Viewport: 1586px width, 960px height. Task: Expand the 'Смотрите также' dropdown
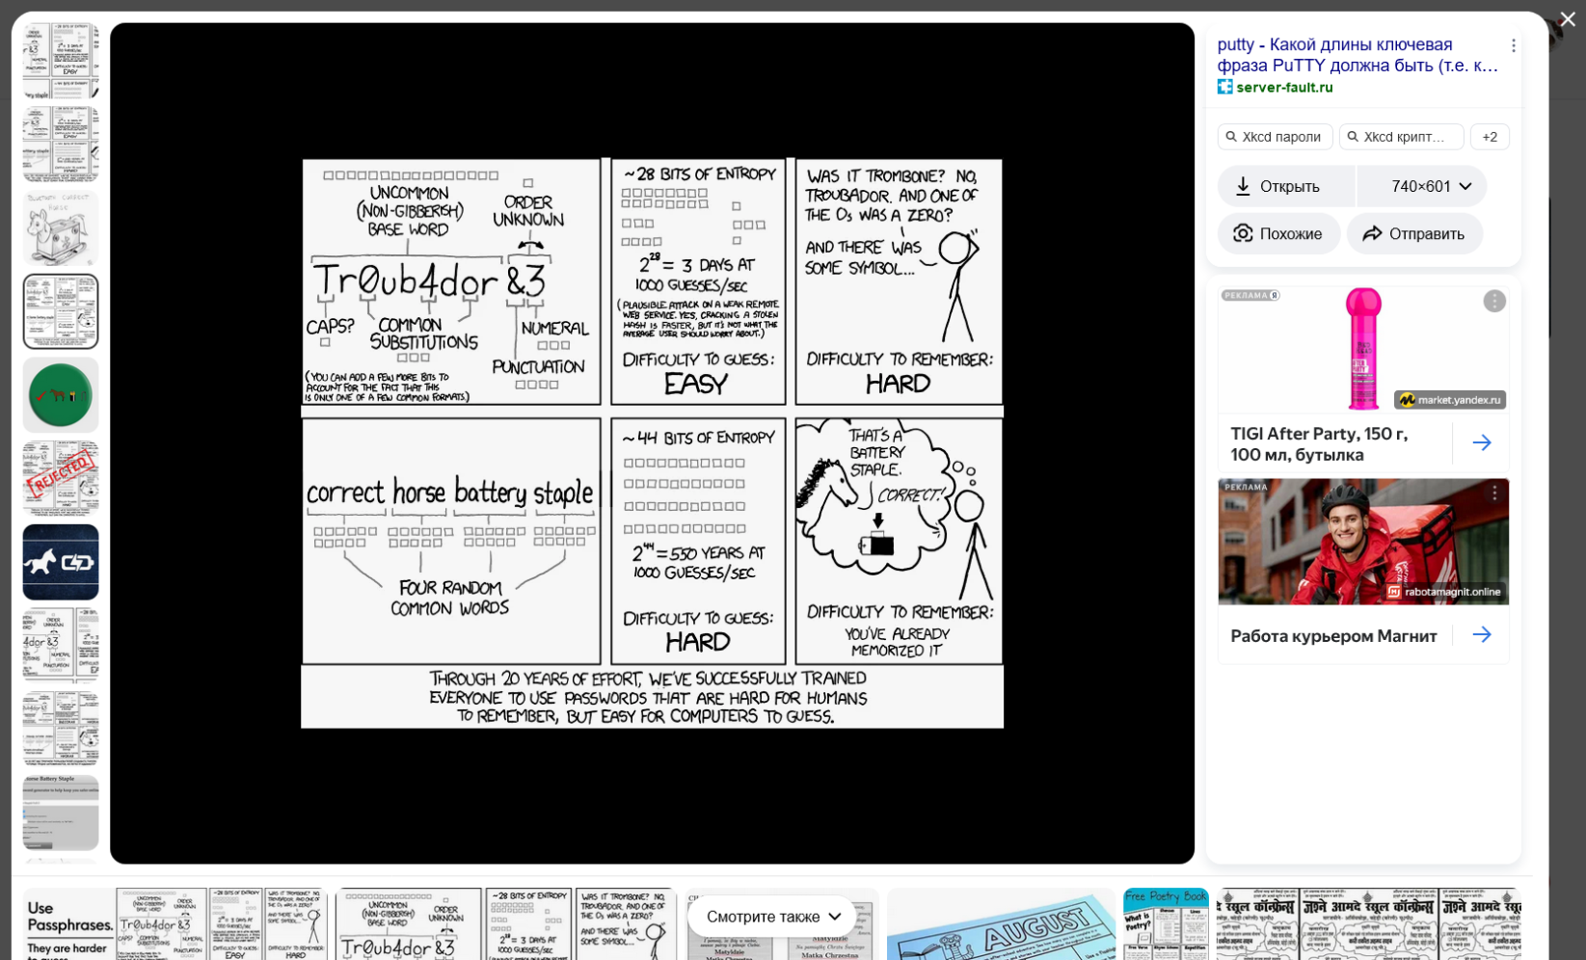point(773,917)
